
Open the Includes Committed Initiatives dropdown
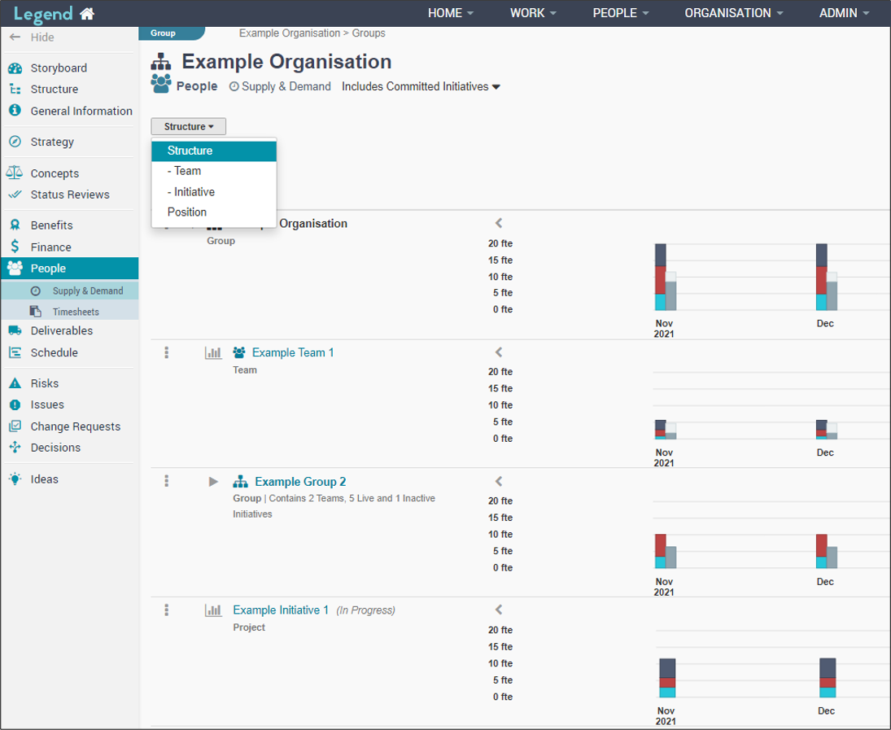[x=420, y=86]
